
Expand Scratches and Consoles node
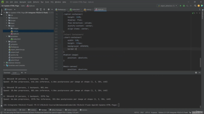(x=4, y=66)
